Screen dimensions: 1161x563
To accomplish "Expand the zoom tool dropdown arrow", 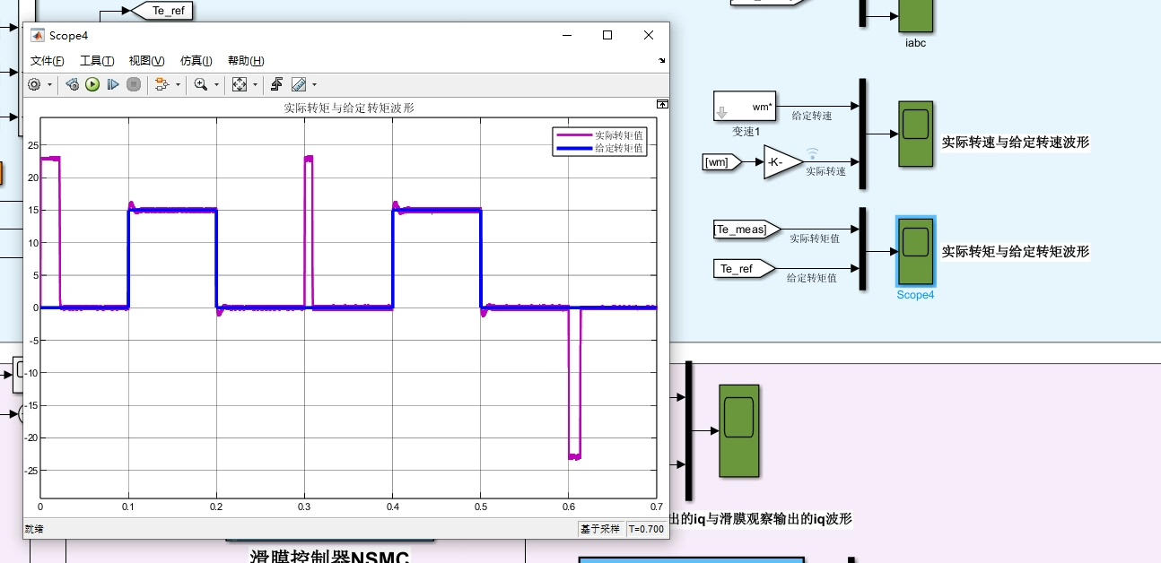I will tap(216, 84).
